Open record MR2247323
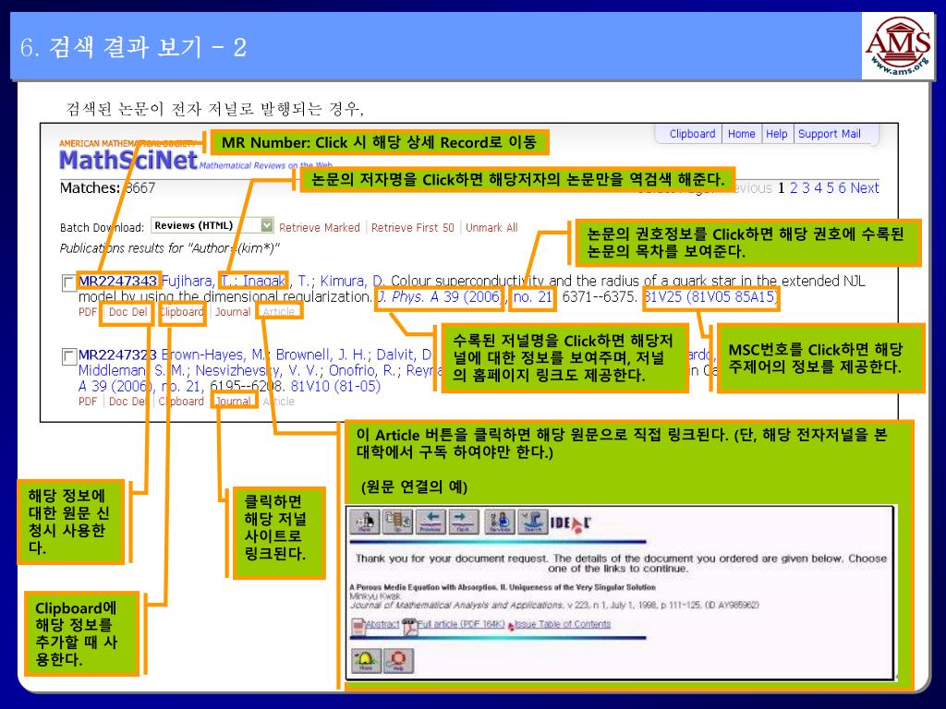The height and width of the screenshot is (709, 946). pyautogui.click(x=117, y=354)
